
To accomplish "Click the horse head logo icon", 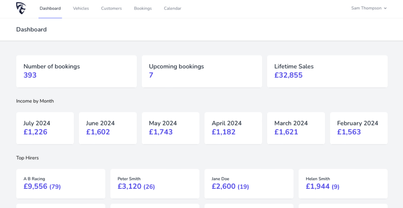I will click(x=21, y=8).
